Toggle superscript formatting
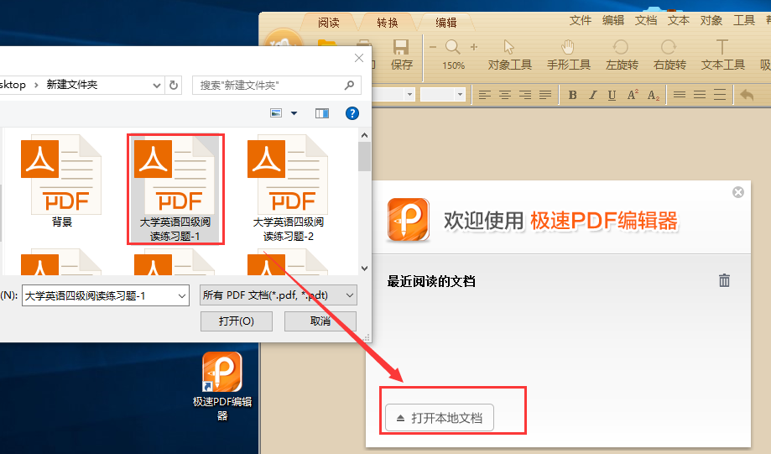The width and height of the screenshot is (771, 454). click(633, 95)
